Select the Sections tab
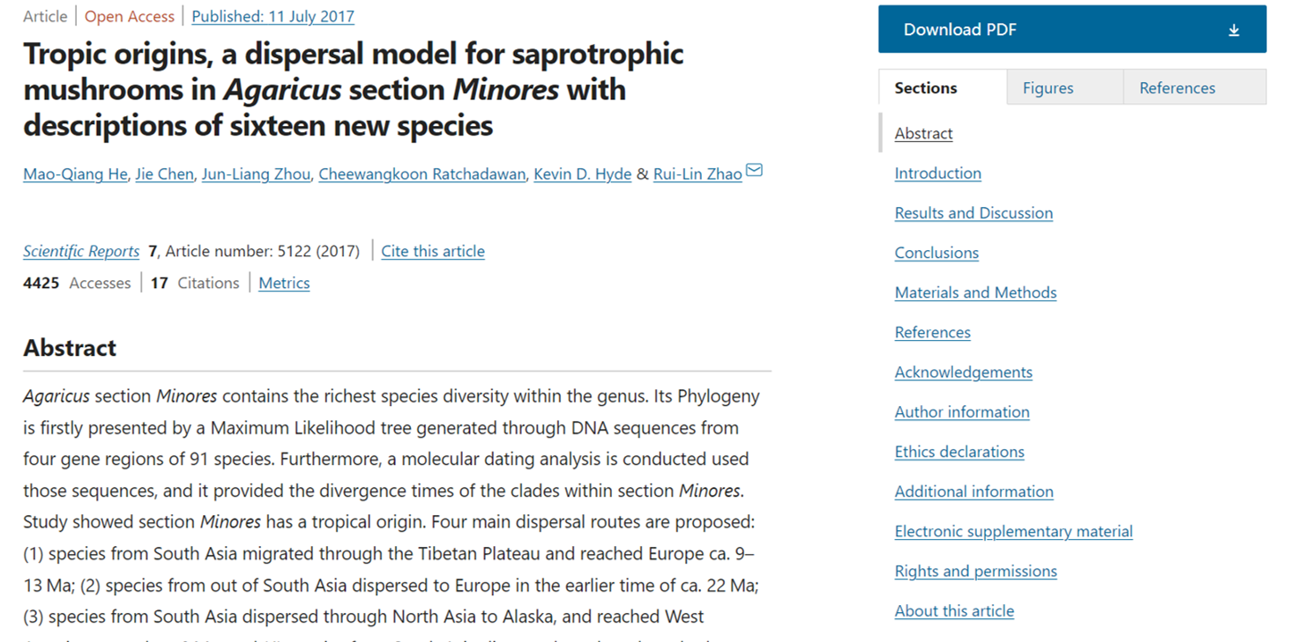Viewport: 1298px width, 642px height. click(x=925, y=88)
